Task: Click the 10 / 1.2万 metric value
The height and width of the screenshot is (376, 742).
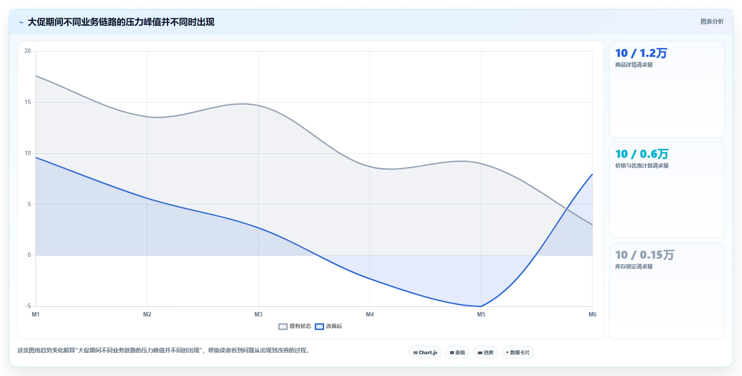Action: [641, 53]
